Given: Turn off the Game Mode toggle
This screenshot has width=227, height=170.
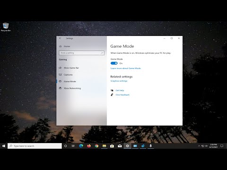Looking at the screenshot, I should pos(114,63).
